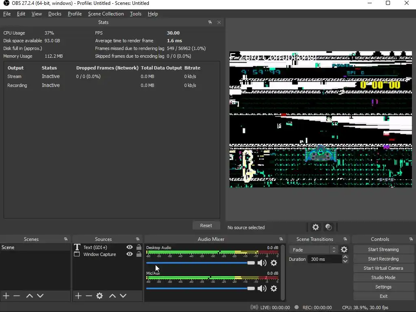The height and width of the screenshot is (312, 416).
Task: Pop out the Stats dock
Action: point(210,23)
